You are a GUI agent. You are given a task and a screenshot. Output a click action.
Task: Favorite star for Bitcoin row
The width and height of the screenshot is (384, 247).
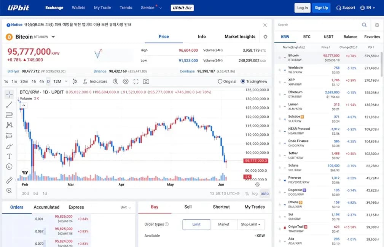click(x=279, y=58)
